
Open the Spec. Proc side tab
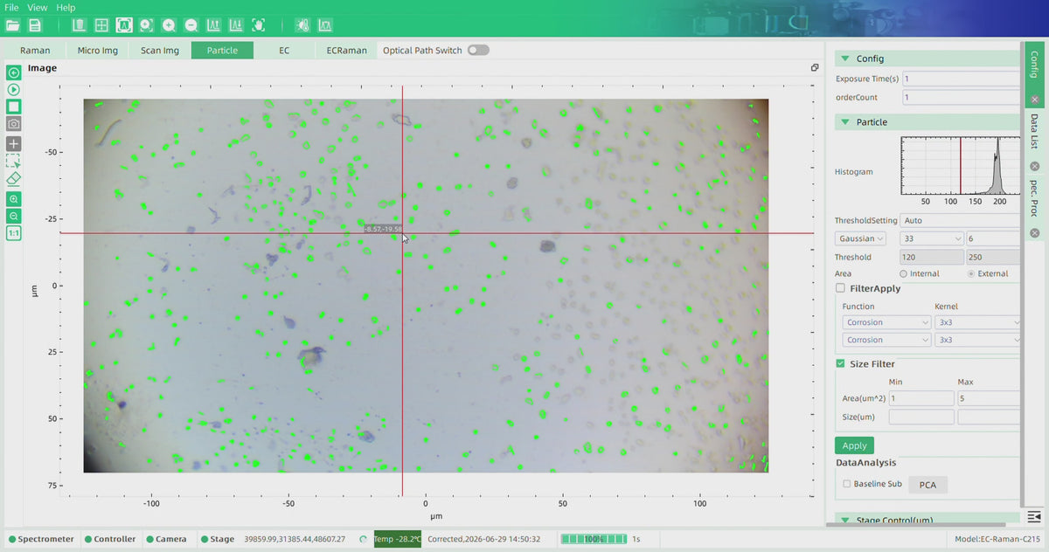coord(1034,198)
